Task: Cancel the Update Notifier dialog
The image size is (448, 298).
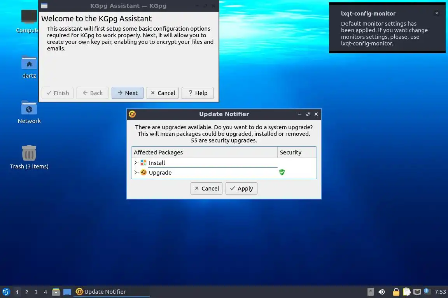Action: 206,189
